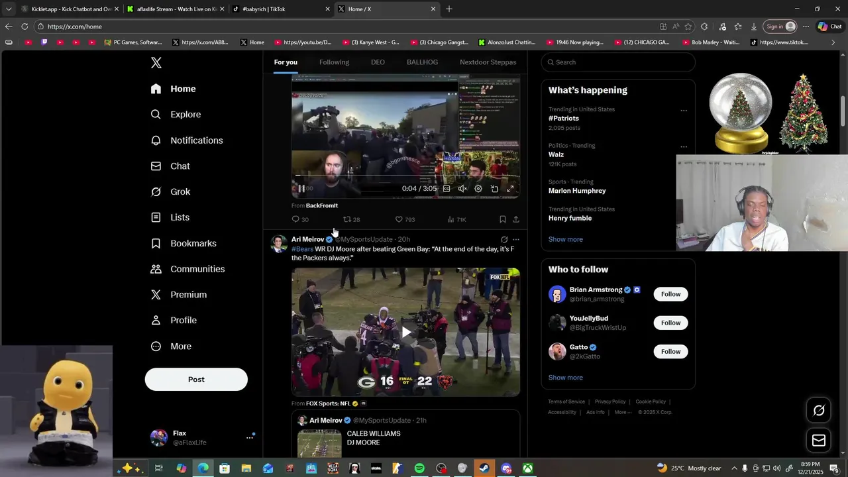
Task: Open the Copilot Chat button
Action: click(829, 26)
